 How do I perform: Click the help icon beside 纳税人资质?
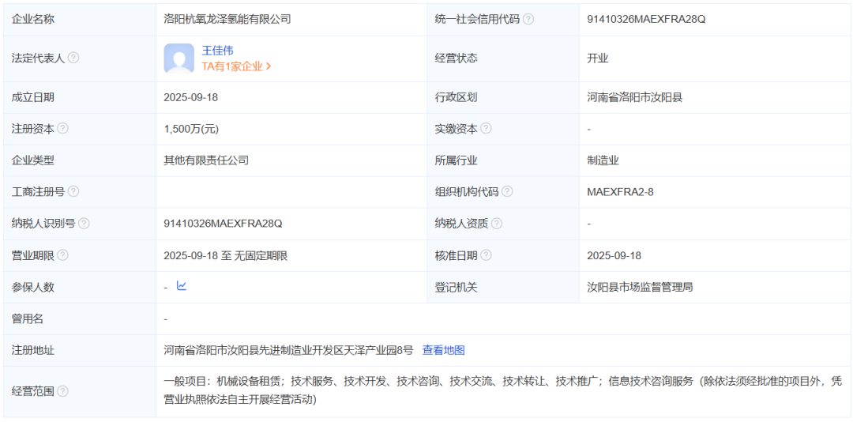[496, 224]
